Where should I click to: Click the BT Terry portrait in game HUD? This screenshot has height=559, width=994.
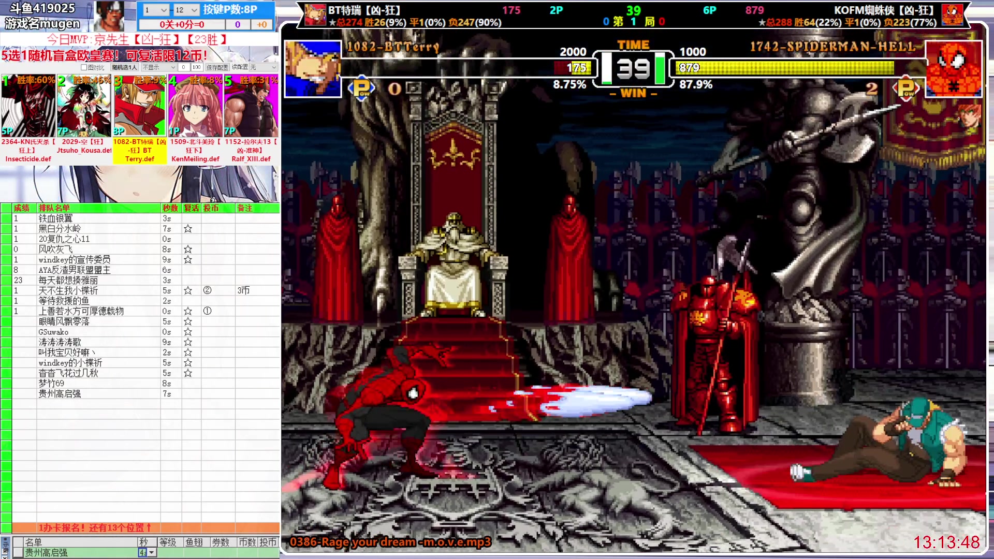[x=313, y=69]
